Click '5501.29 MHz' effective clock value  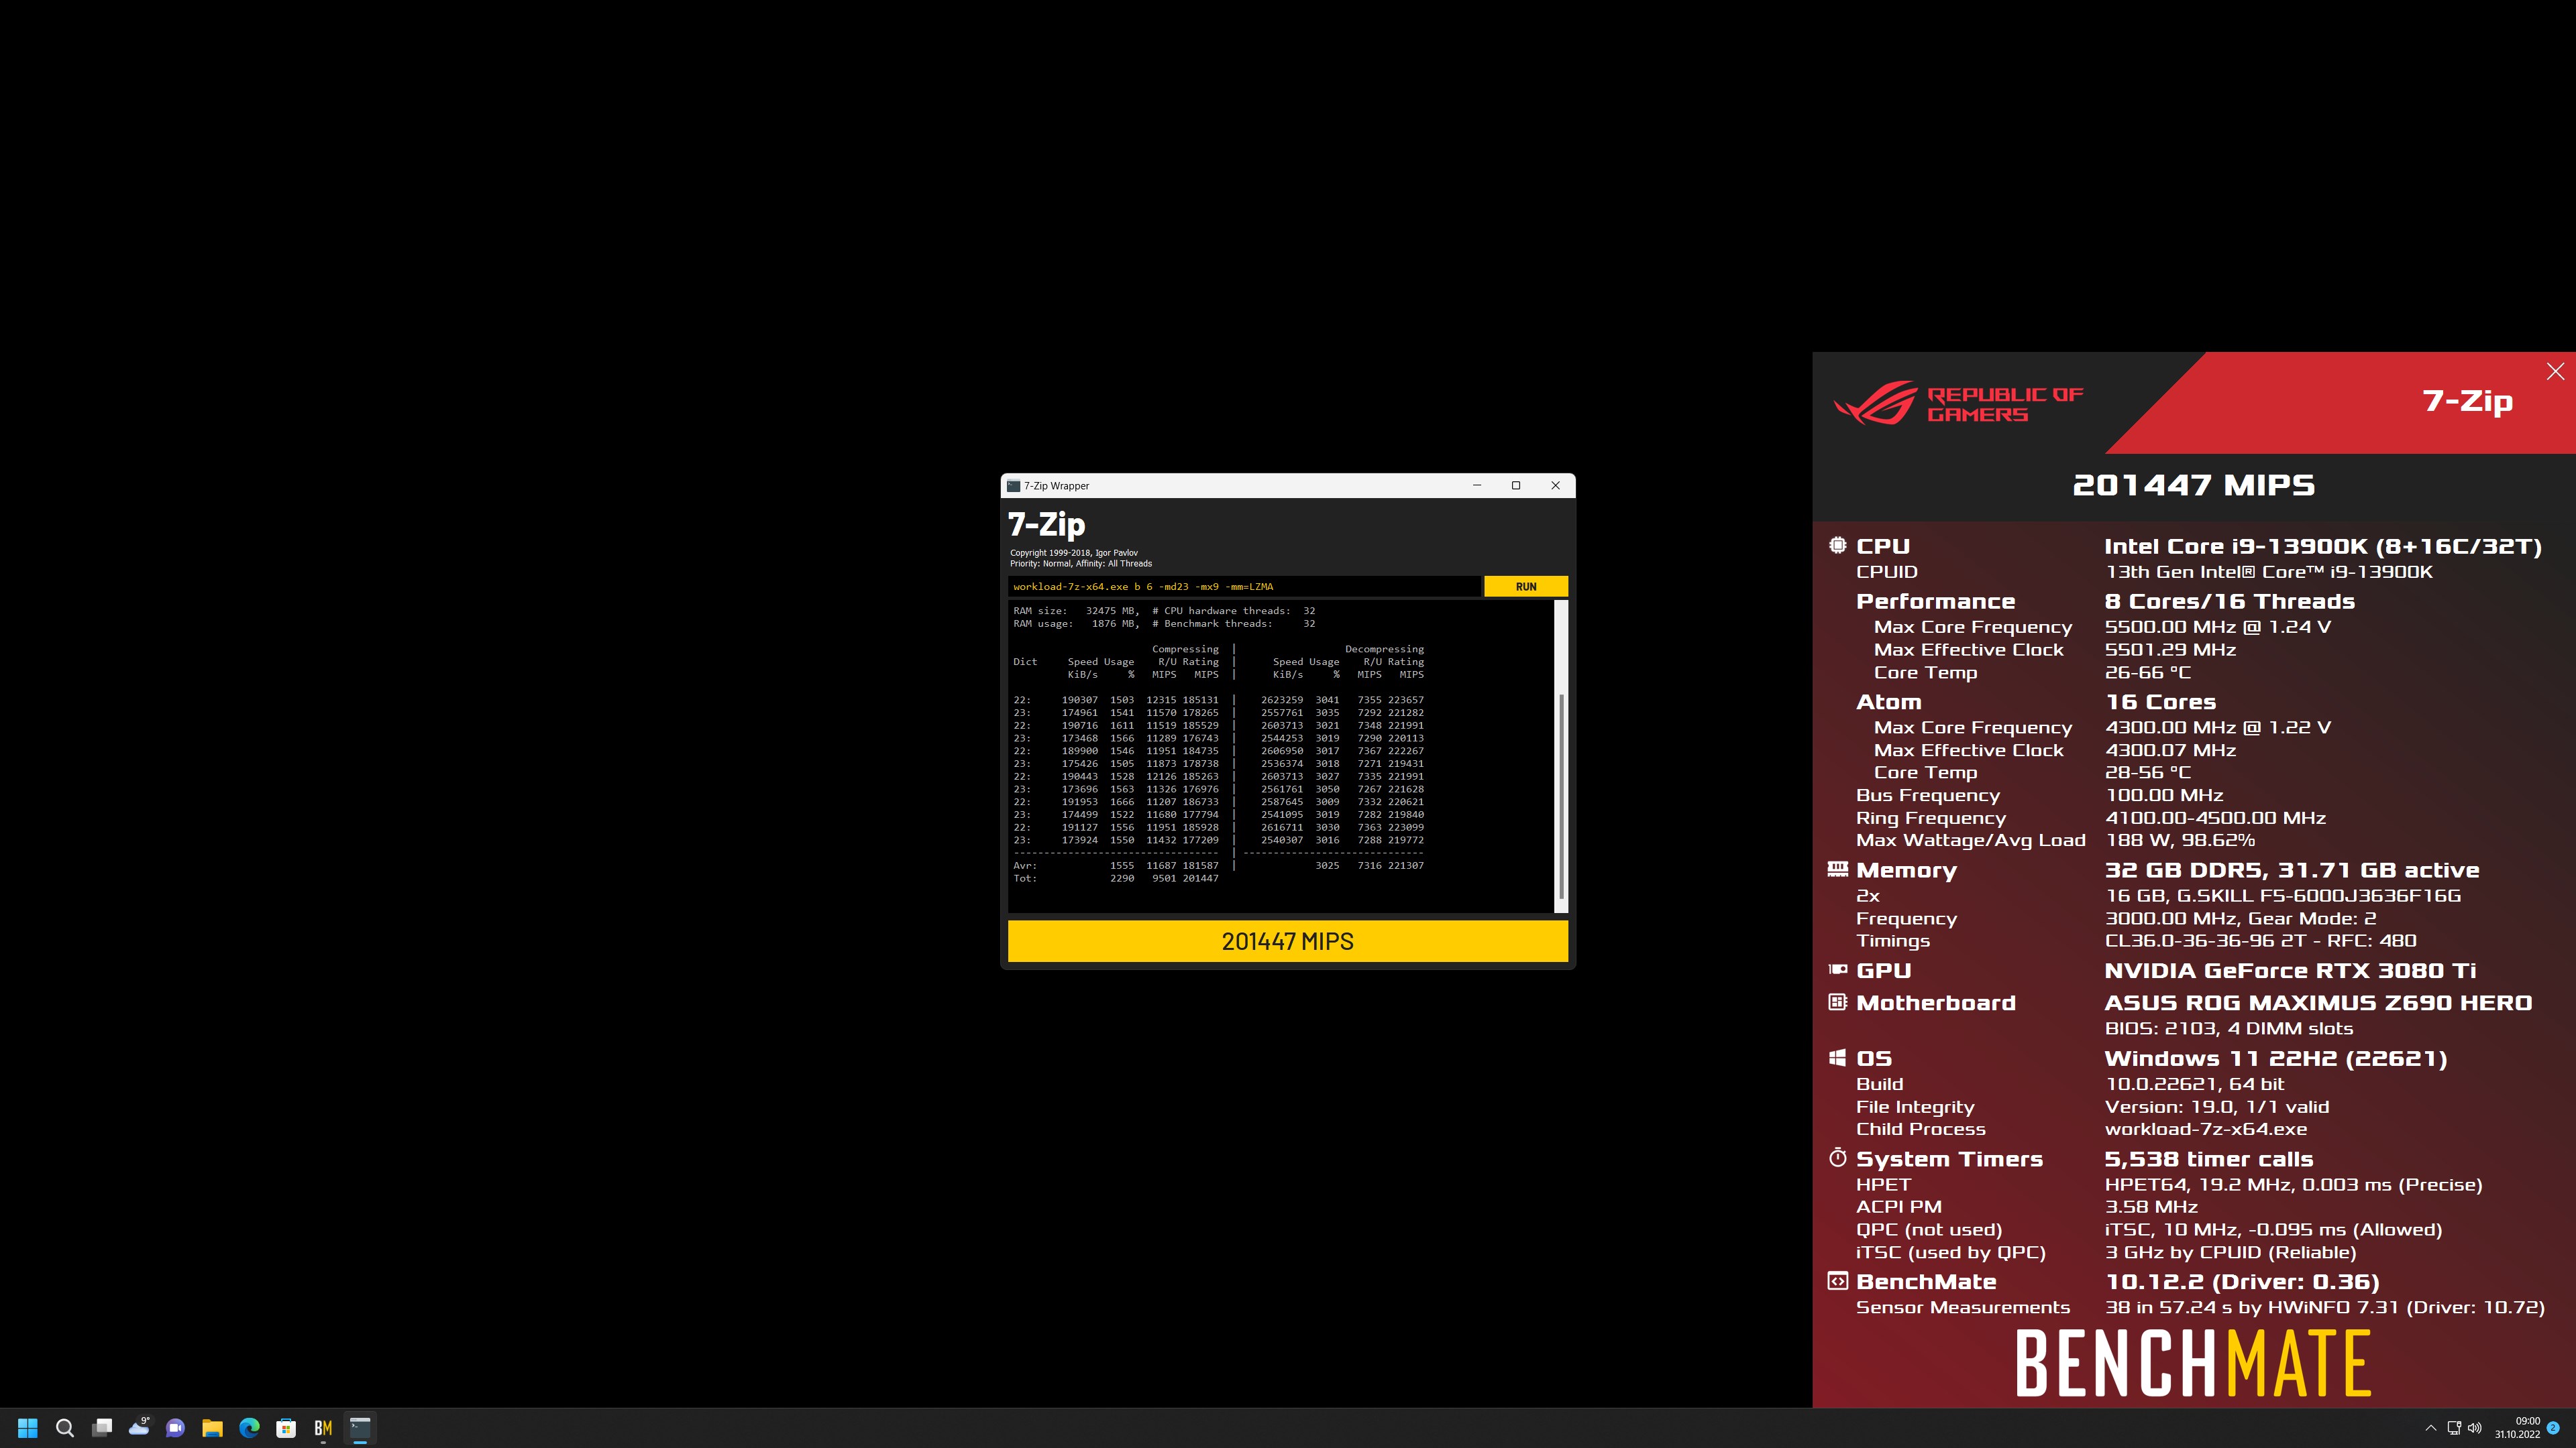pyautogui.click(x=2170, y=650)
